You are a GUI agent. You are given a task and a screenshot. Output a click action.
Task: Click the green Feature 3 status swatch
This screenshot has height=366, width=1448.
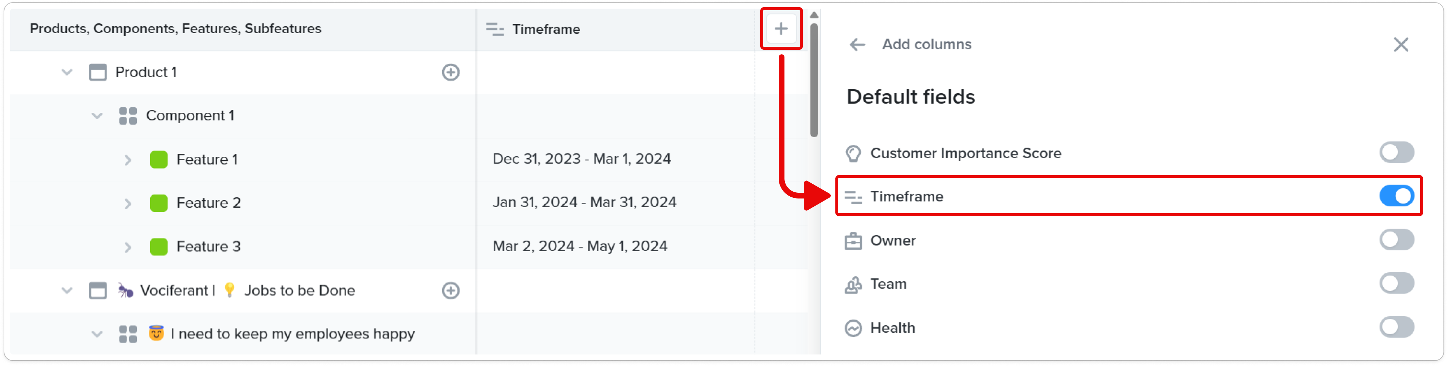click(x=159, y=247)
